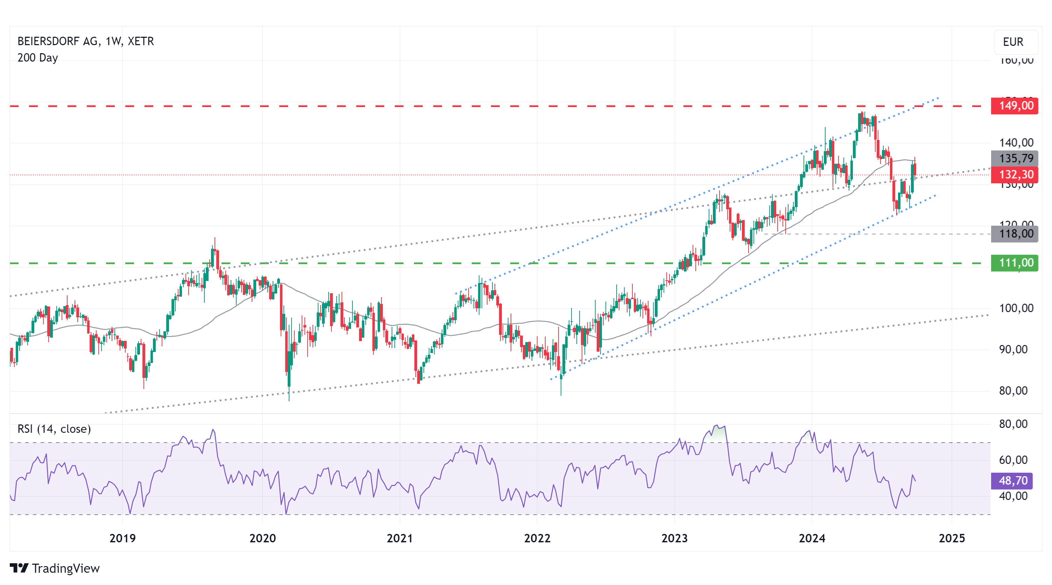The width and height of the screenshot is (1052, 585).
Task: Click the 40,00 RSI axis value
Action: click(x=1013, y=496)
